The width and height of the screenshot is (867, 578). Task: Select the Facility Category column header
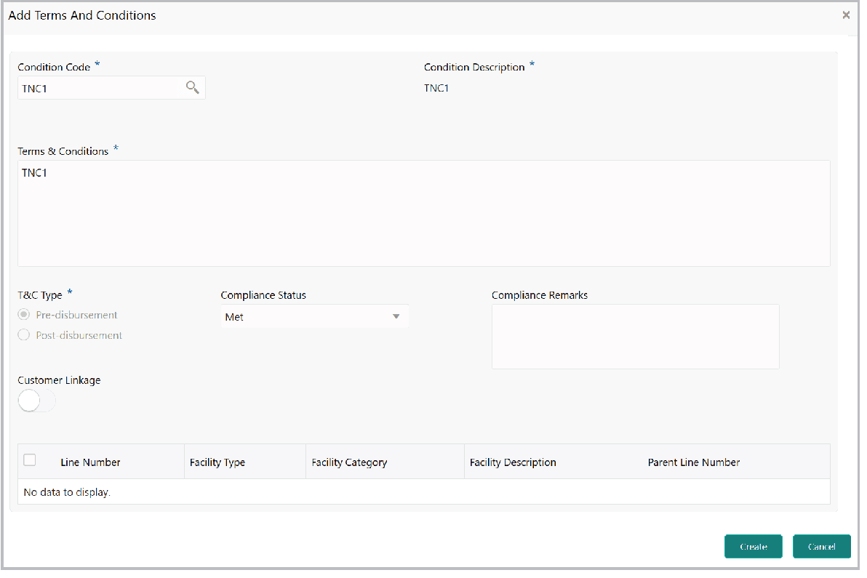click(x=349, y=462)
